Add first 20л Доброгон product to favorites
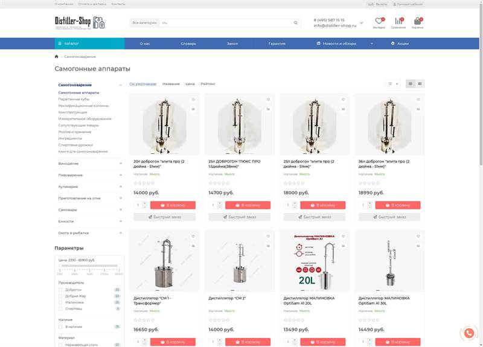 (x=193, y=100)
